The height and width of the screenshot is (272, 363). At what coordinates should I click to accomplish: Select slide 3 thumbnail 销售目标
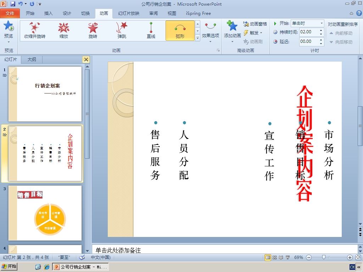[45, 213]
